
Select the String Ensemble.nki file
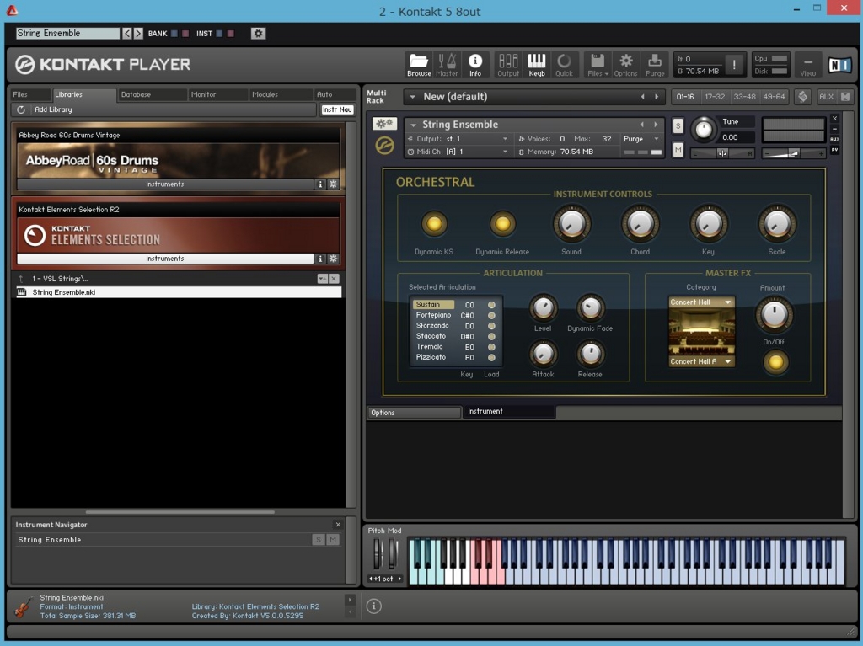179,292
